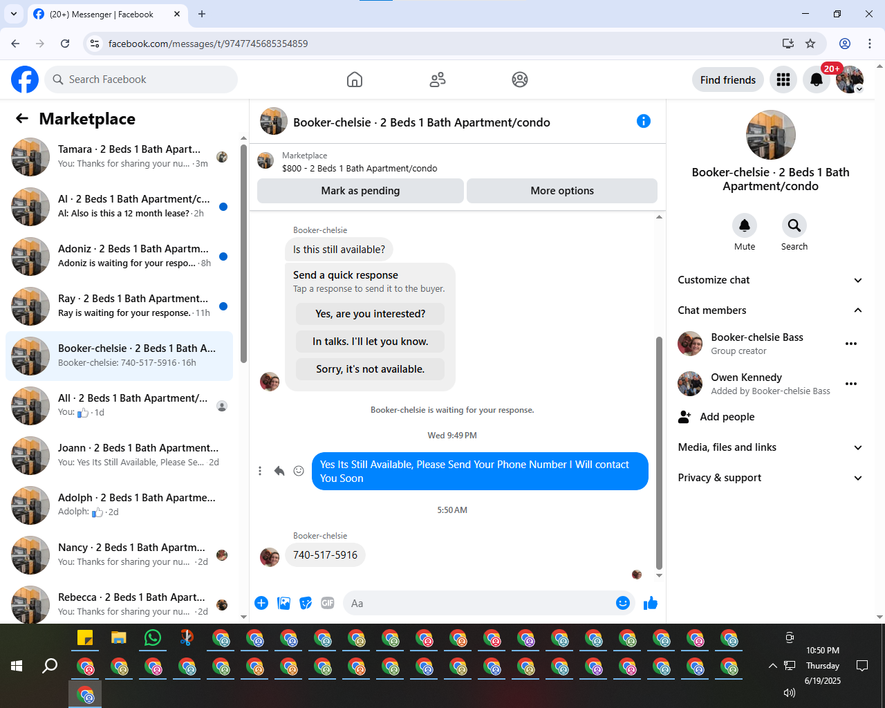Click Add people in chat members
The height and width of the screenshot is (708, 885).
tap(770, 417)
